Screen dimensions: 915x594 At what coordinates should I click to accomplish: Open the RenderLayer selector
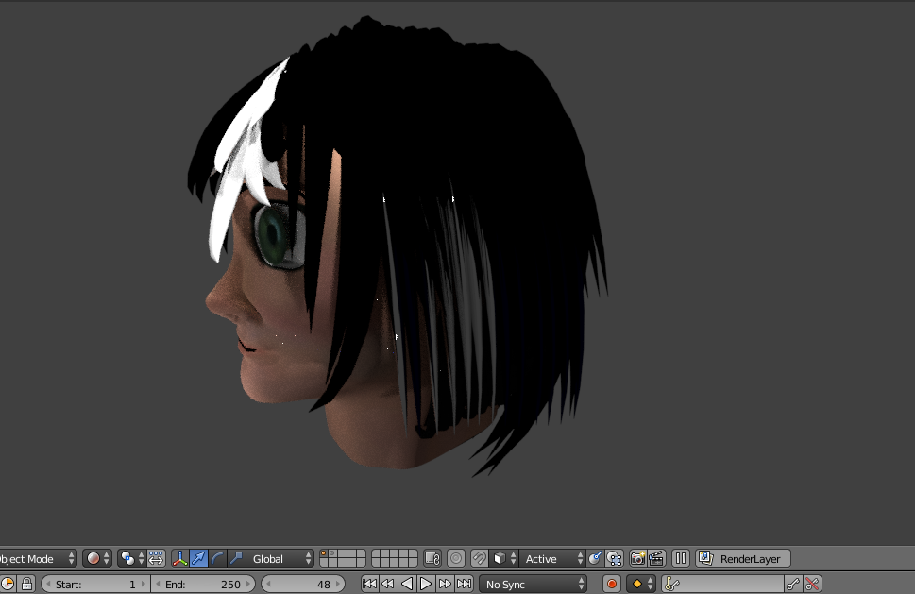[743, 558]
